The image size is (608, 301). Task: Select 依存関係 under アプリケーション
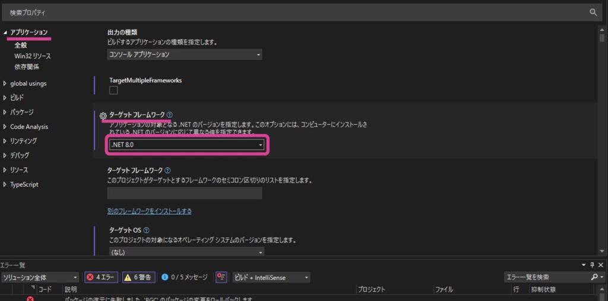click(x=27, y=67)
